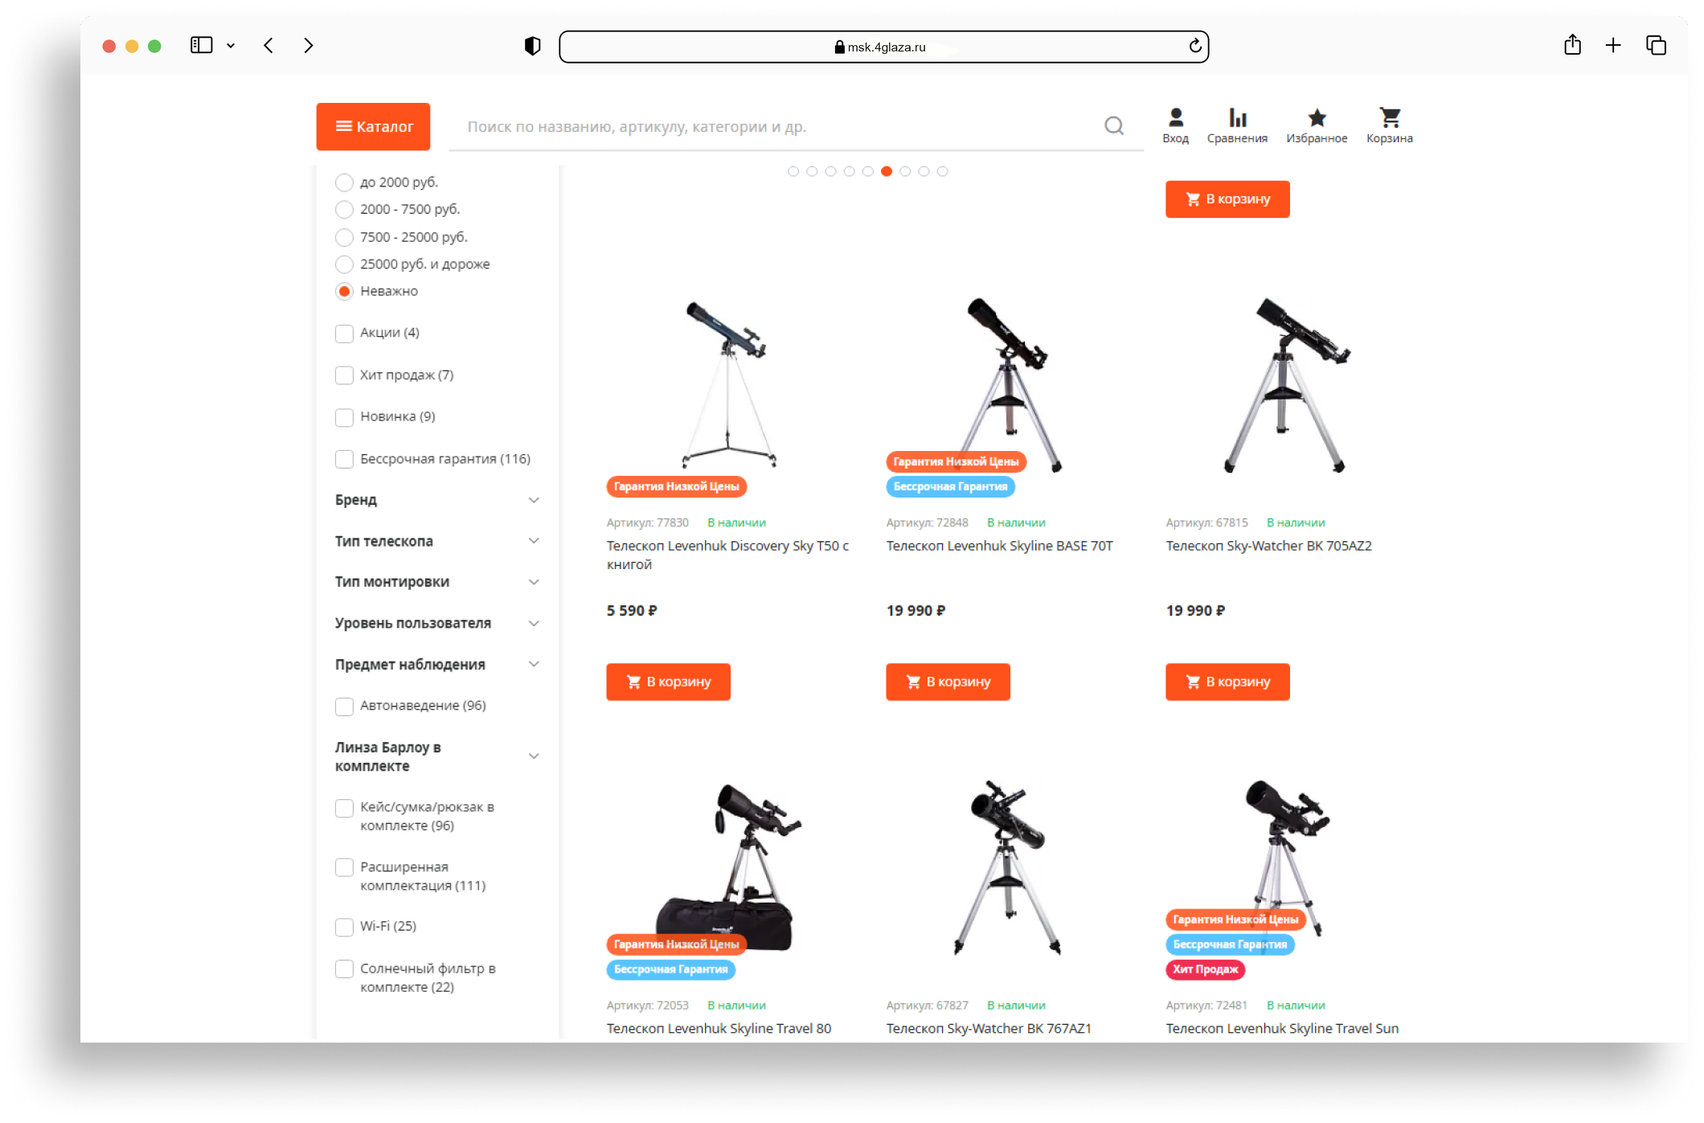Open the Каталог menu
This screenshot has width=1704, height=1123.
pos(373,126)
